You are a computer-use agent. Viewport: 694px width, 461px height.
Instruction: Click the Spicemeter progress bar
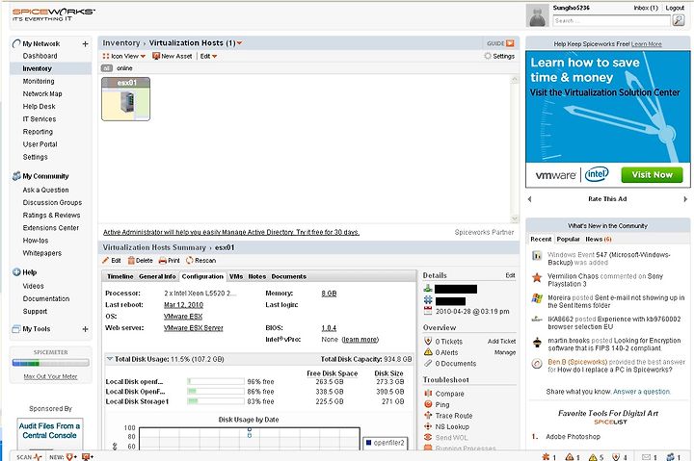coord(50,363)
